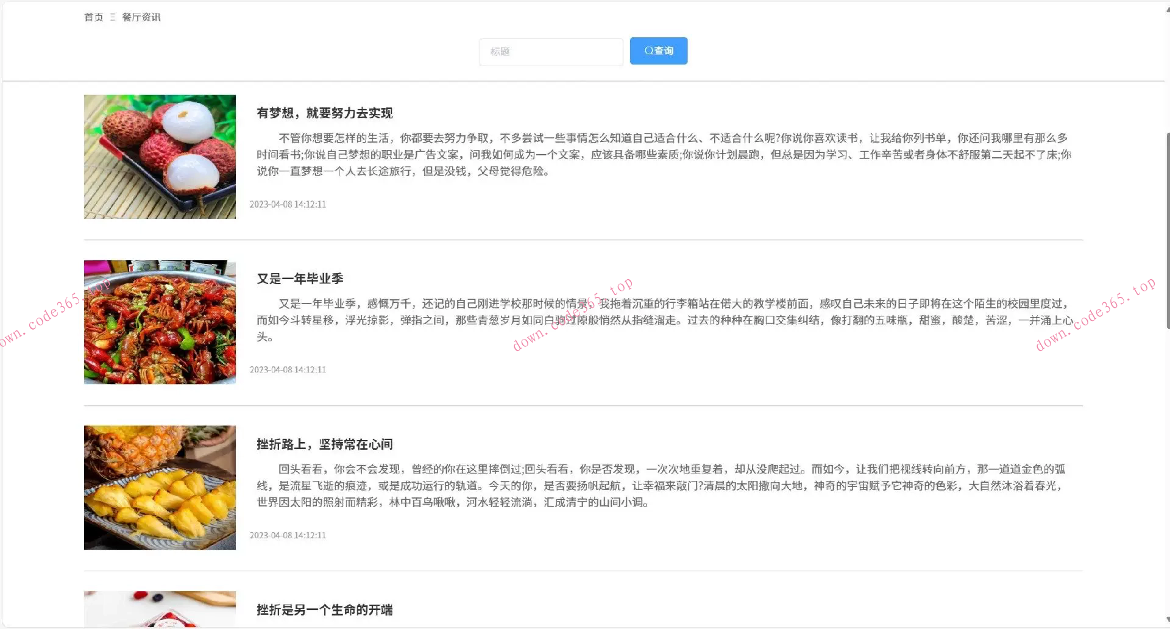Click the pineapple dish thumbnail image
This screenshot has width=1170, height=629.
click(160, 488)
